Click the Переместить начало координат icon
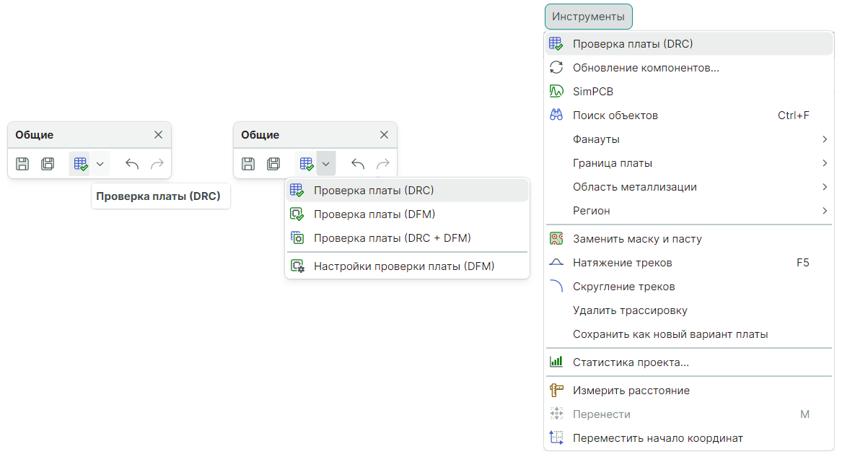The width and height of the screenshot is (842, 457). tap(556, 438)
